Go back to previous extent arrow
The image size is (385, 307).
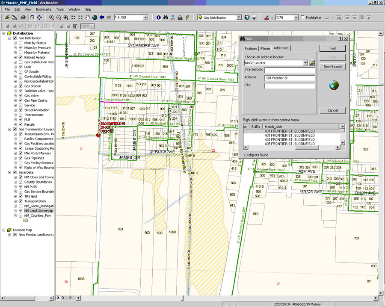tap(102, 18)
